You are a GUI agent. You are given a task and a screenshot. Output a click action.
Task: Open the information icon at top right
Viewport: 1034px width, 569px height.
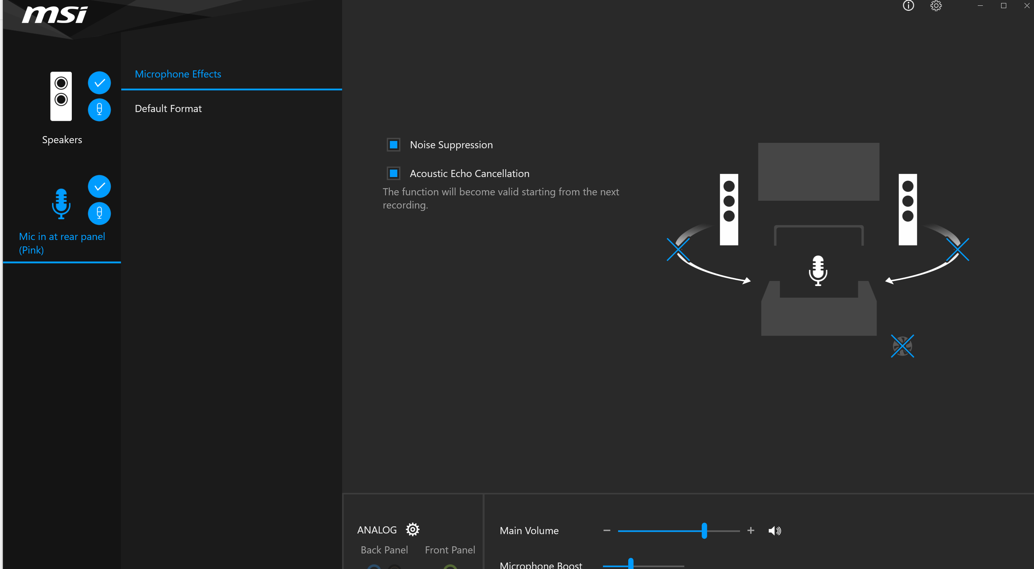[x=908, y=6]
